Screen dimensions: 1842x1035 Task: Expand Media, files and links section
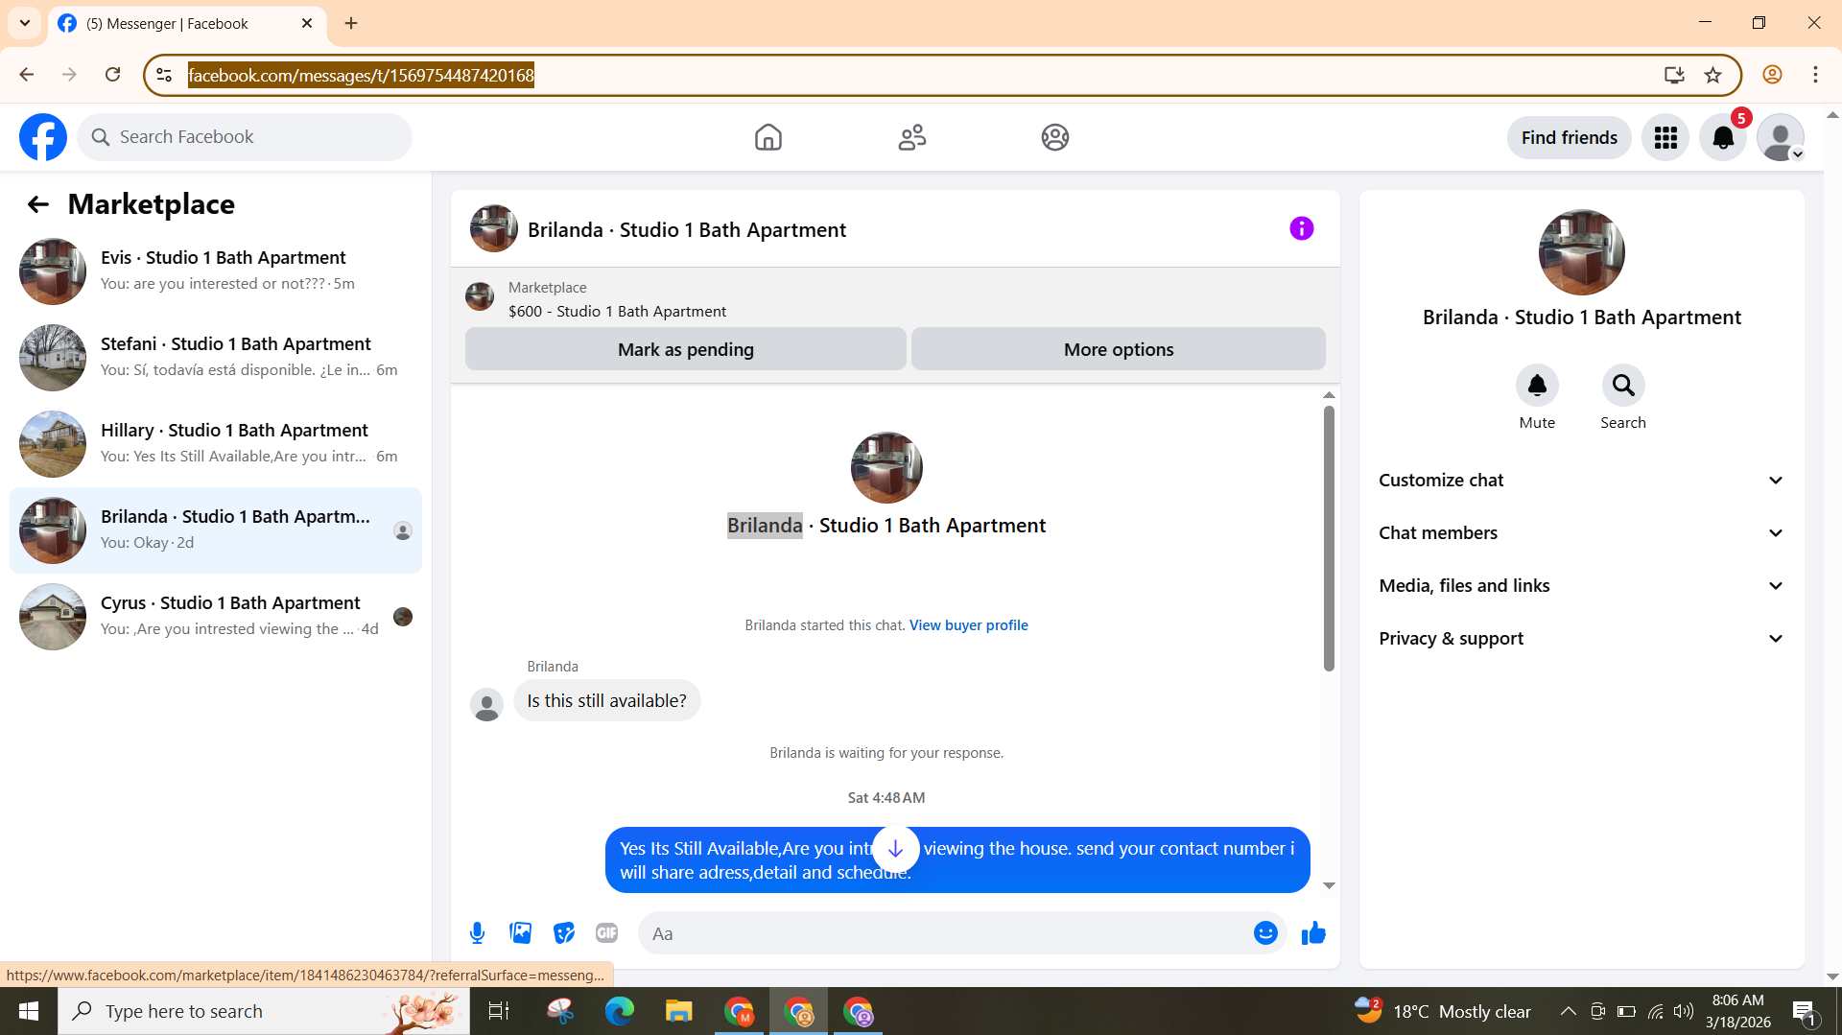click(1581, 585)
